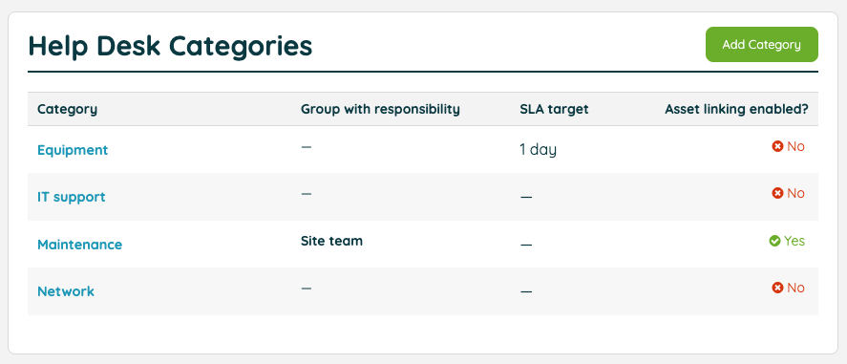Open the Network category link
Screen dimensions: 847x364
pos(65,291)
